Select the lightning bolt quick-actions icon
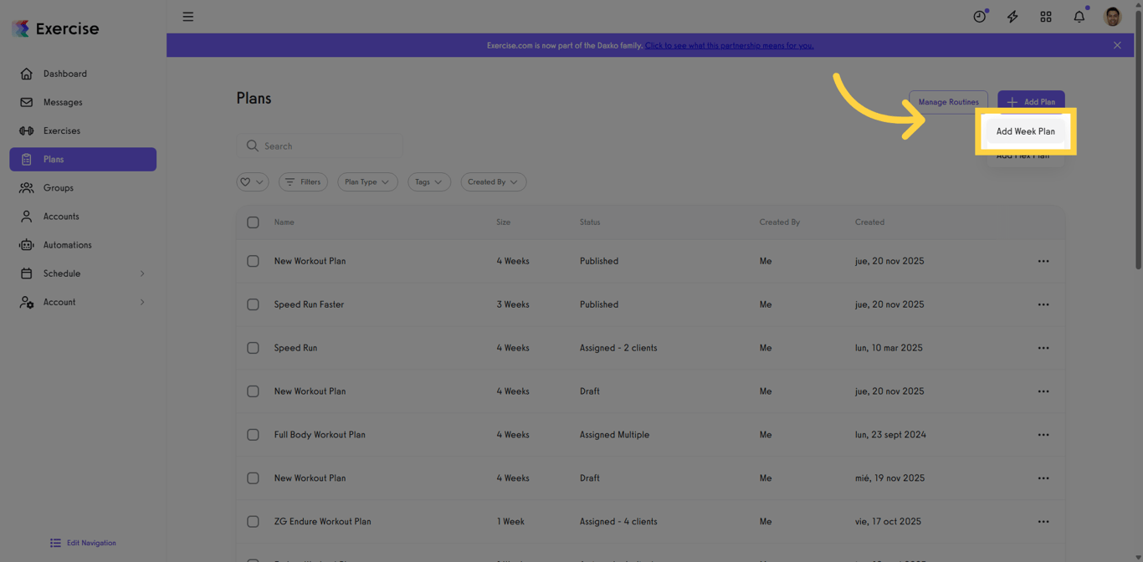This screenshot has width=1143, height=562. pos(1012,16)
